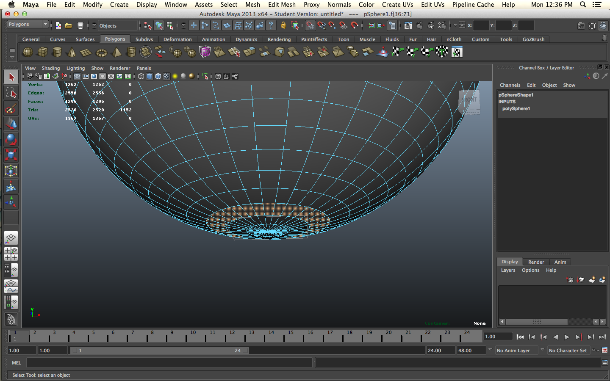
Task: Click the X coordinate input field
Action: point(481,25)
